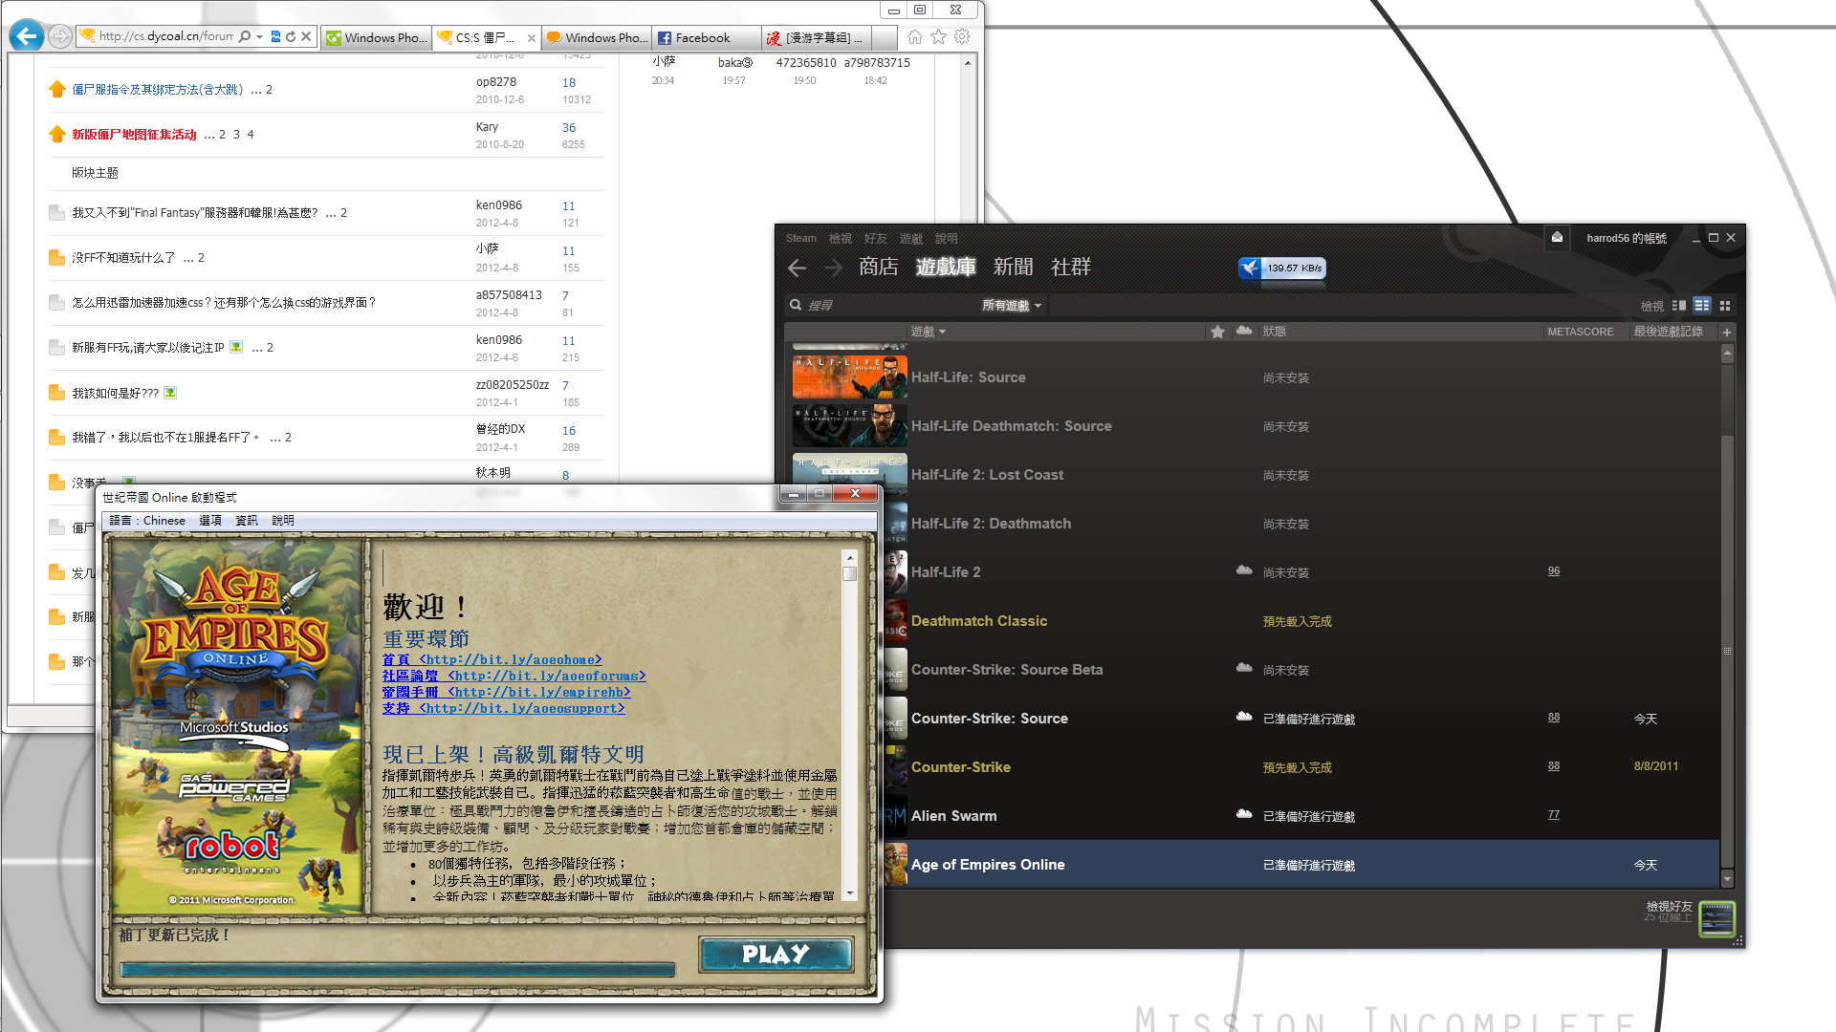
Task: Open the 僵尸服指令及其绑定方法 thread
Action: 158,89
